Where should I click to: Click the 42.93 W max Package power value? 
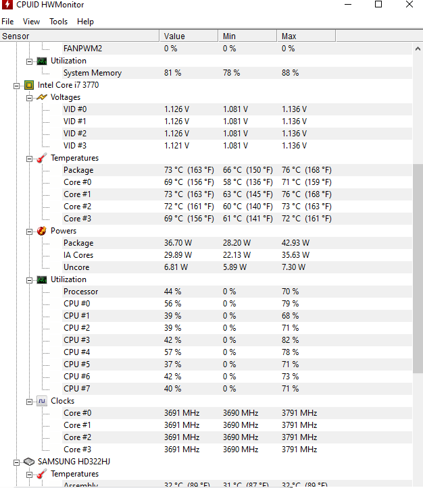295,243
